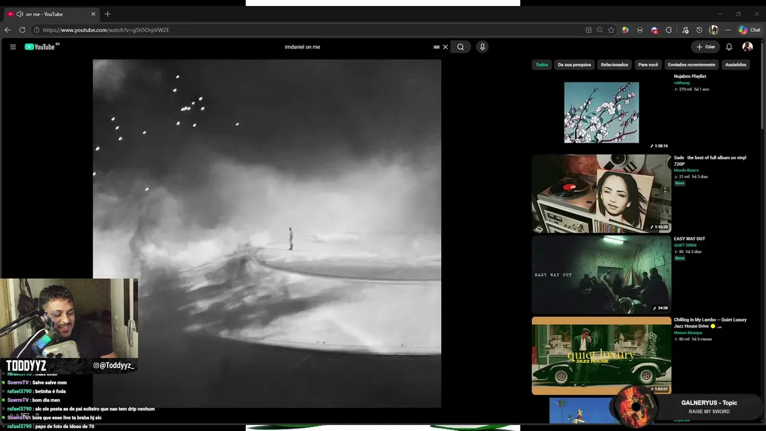The width and height of the screenshot is (766, 431).
Task: Click the Criar create button
Action: click(x=706, y=47)
